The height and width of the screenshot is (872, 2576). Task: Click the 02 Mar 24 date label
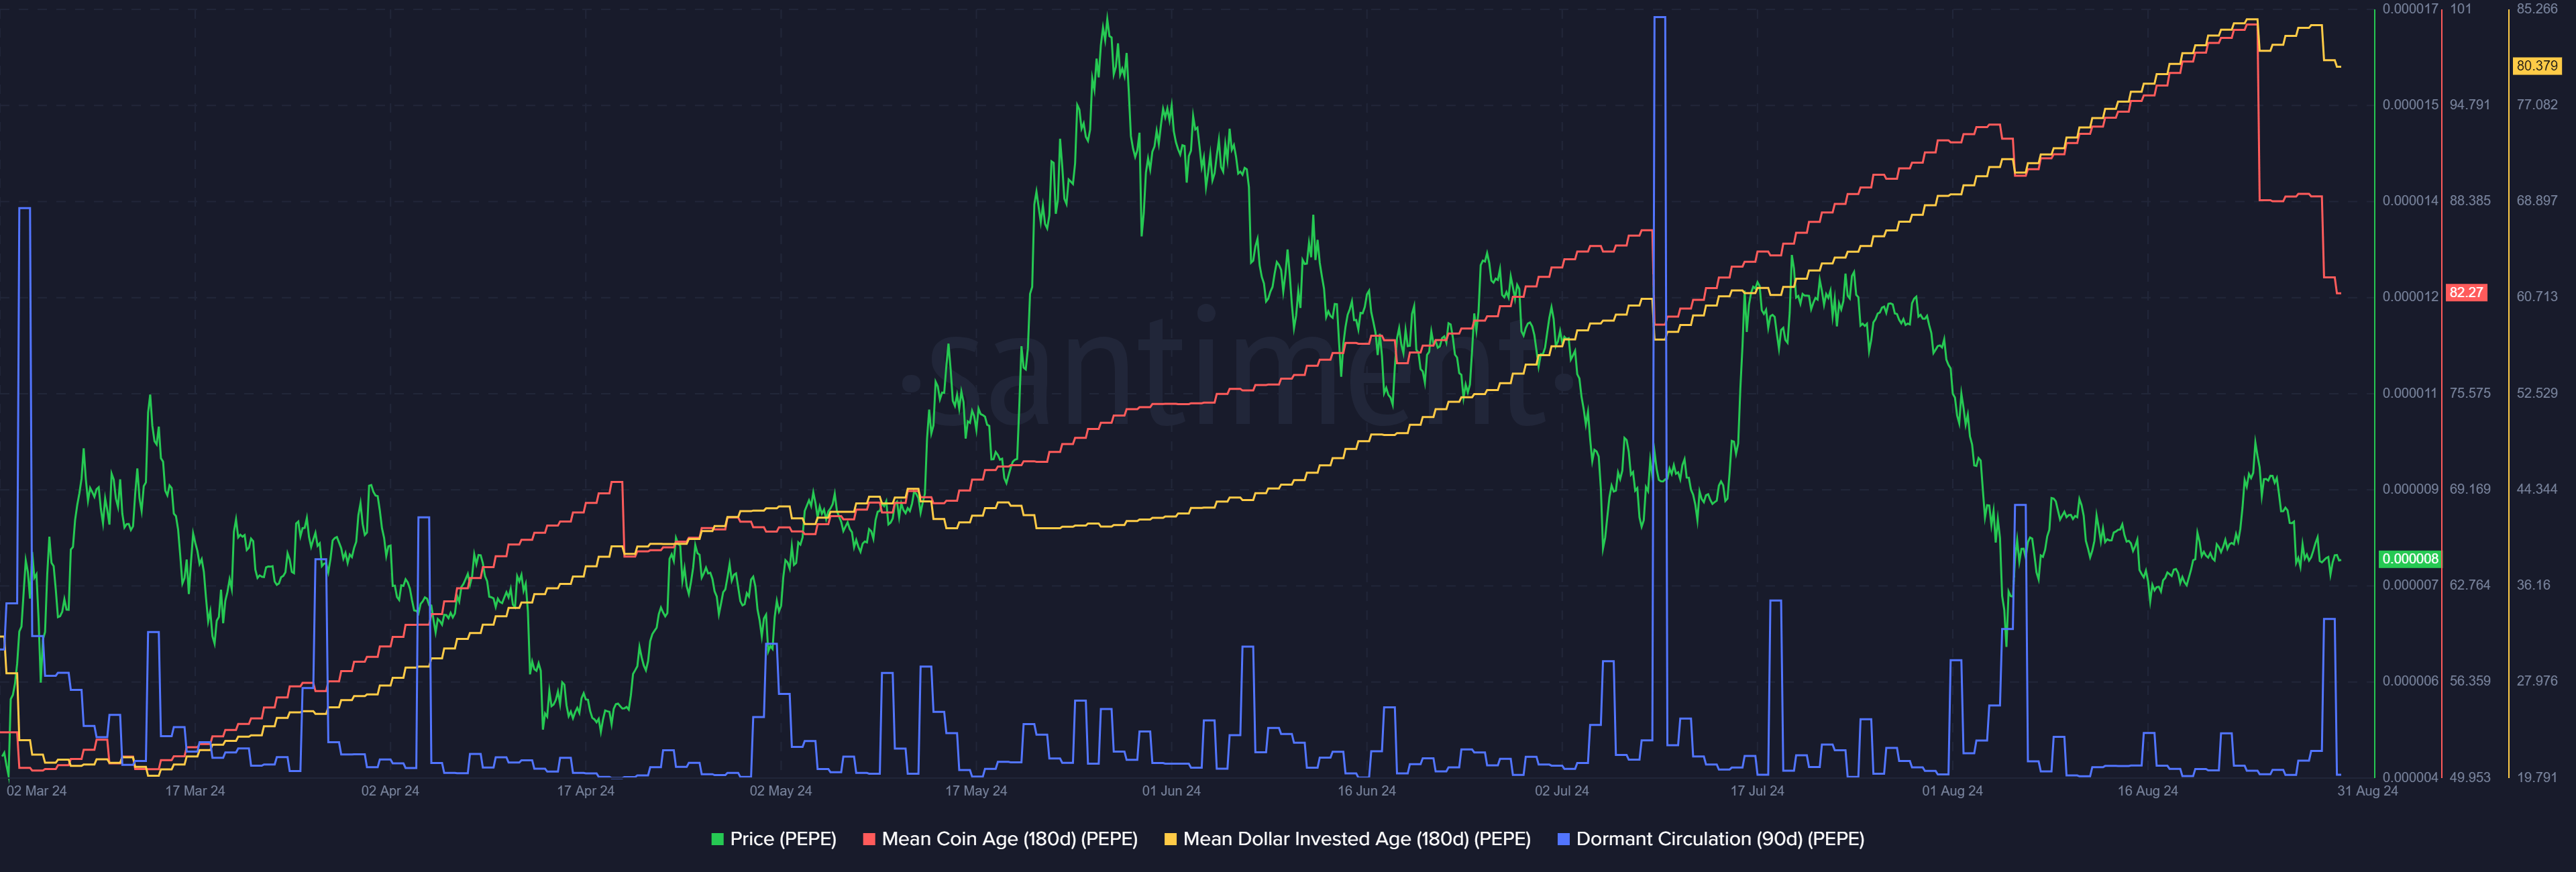(37, 791)
